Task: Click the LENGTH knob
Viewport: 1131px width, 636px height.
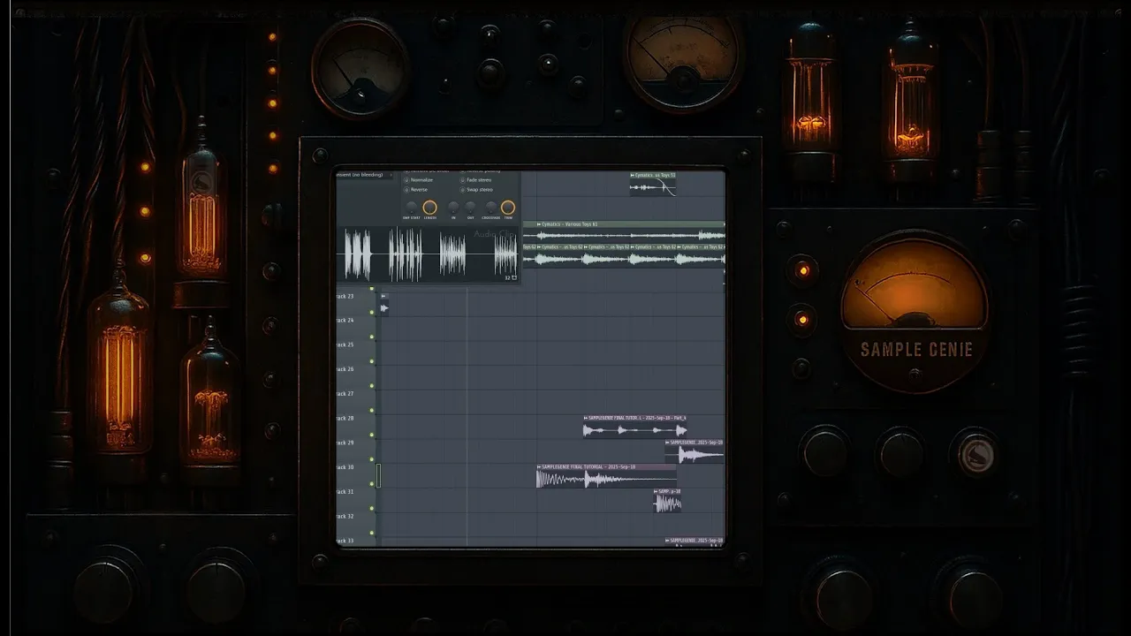Action: 429,207
